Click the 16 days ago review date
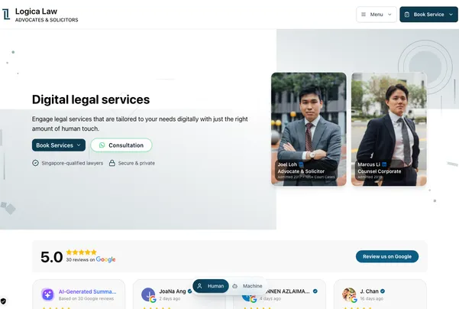This screenshot has height=309, width=459. click(x=371, y=299)
